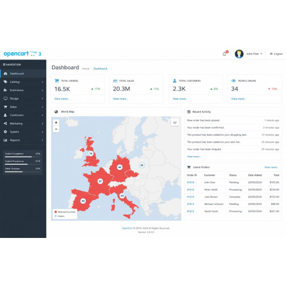The width and height of the screenshot is (286, 286).
Task: Open the Sales menu item
Action: tap(23, 107)
